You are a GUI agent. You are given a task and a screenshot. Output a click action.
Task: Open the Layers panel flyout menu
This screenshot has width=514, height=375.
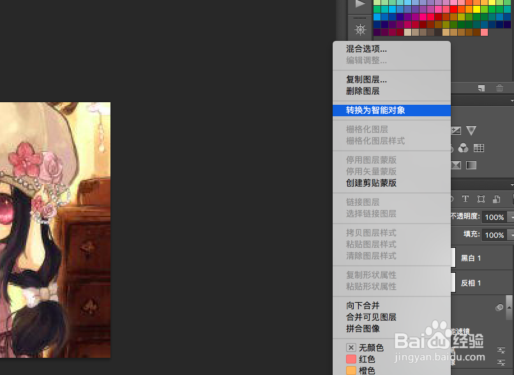[x=511, y=185]
